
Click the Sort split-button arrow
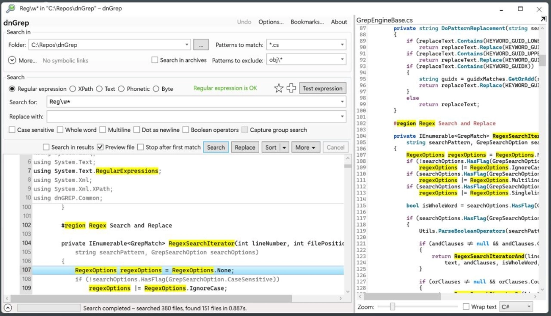284,148
